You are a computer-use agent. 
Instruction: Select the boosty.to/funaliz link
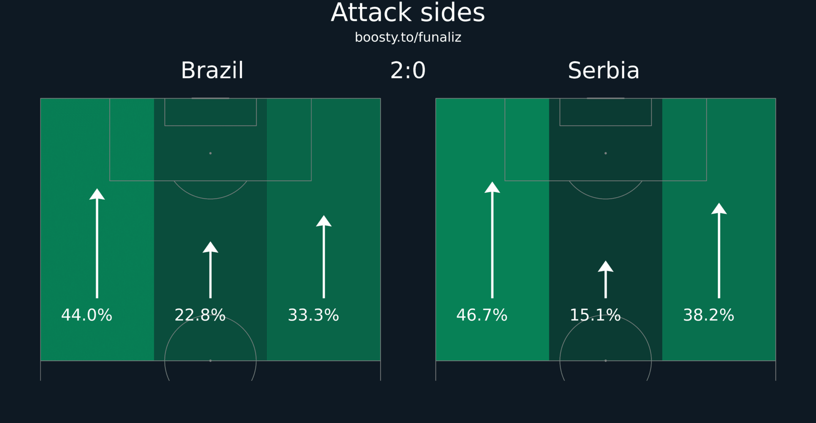408,37
